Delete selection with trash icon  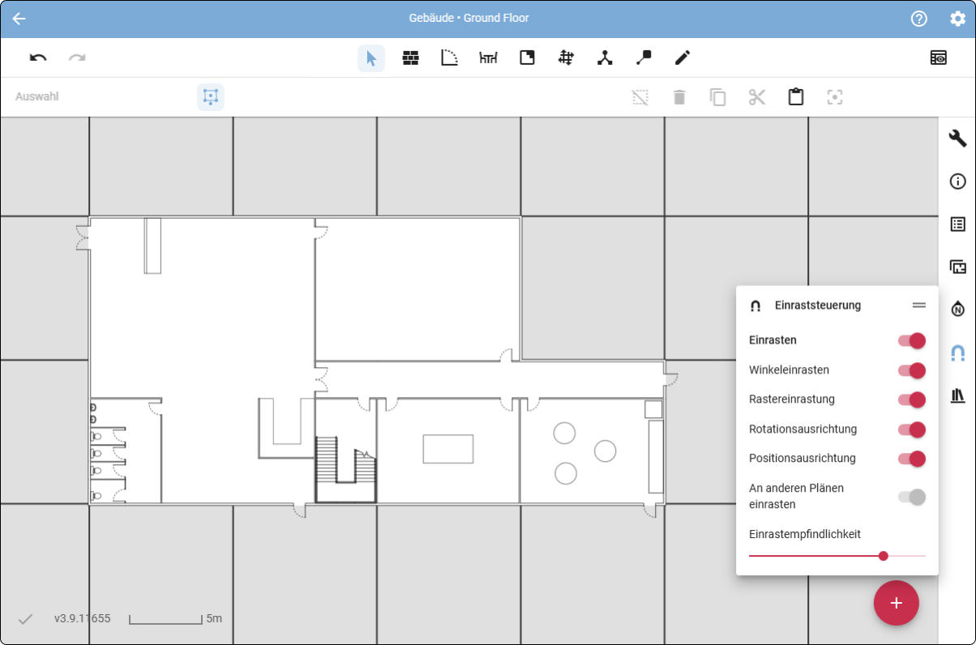[679, 97]
